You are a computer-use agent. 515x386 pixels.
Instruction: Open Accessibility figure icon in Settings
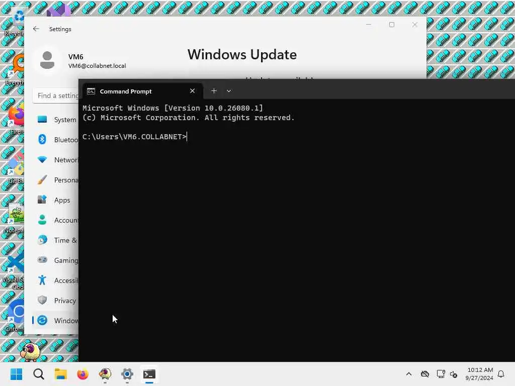coord(42,280)
